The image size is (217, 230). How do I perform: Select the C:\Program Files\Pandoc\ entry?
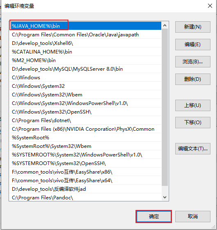[x=85, y=197]
